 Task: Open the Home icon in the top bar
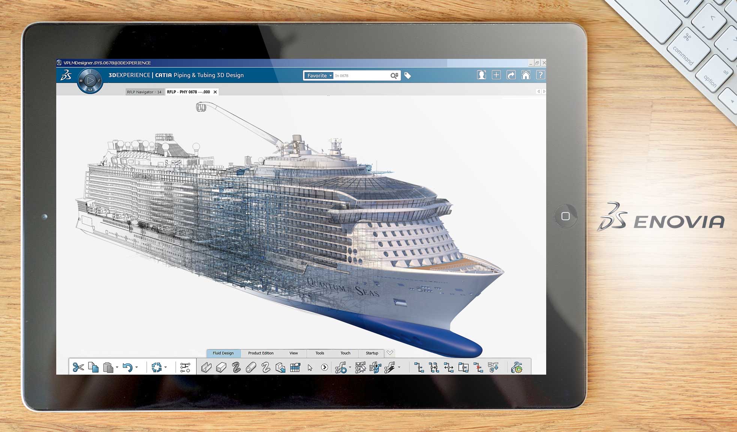click(526, 75)
